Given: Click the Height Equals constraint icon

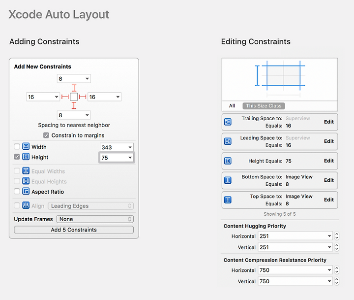Looking at the screenshot, I should [228, 161].
